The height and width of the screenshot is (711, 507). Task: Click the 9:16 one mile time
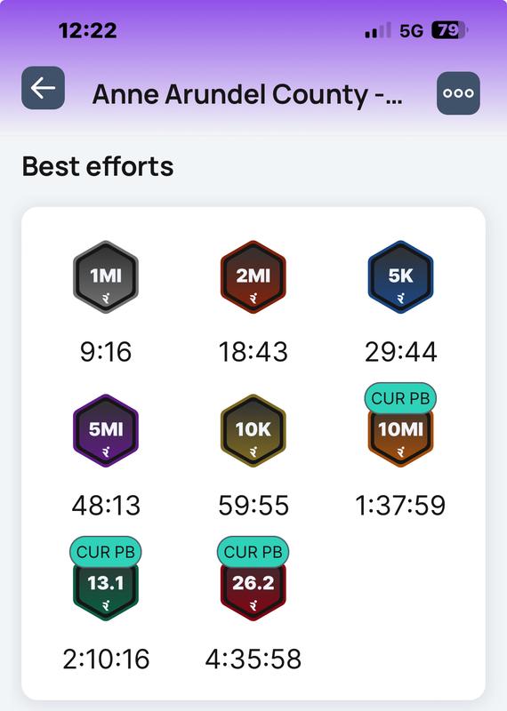(106, 352)
